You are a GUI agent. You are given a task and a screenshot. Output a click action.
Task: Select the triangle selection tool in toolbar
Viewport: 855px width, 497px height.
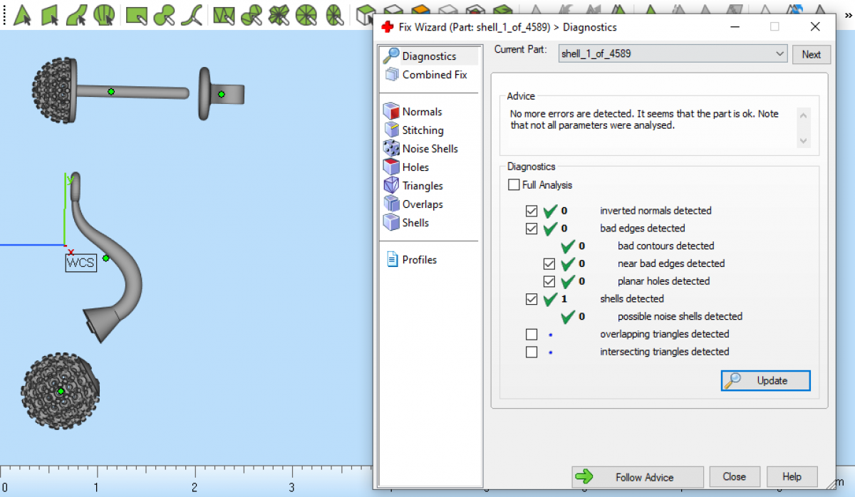(x=22, y=14)
